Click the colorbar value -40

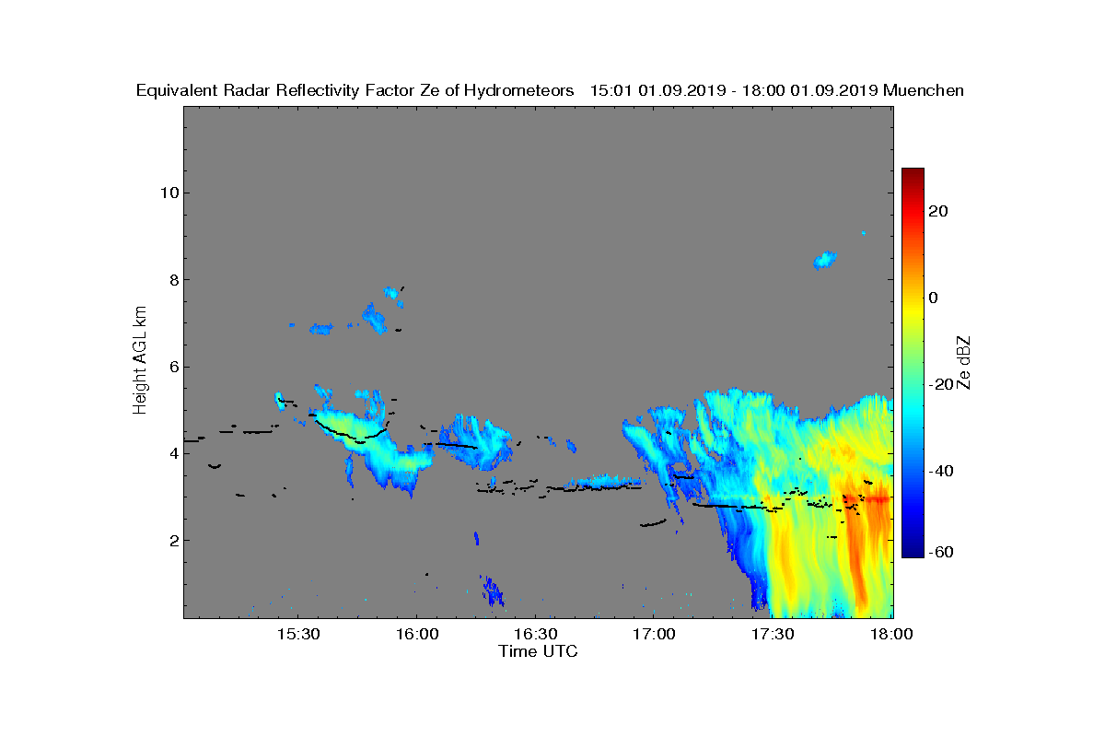pos(939,471)
